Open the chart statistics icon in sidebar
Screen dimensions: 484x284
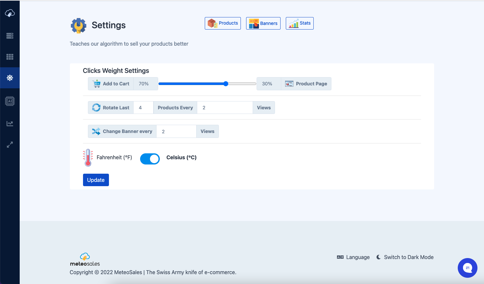coord(10,123)
